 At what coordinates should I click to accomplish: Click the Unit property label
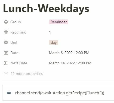(x=14, y=42)
